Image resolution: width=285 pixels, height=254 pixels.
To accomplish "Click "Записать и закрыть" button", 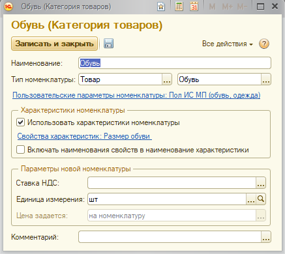I will [x=54, y=44].
